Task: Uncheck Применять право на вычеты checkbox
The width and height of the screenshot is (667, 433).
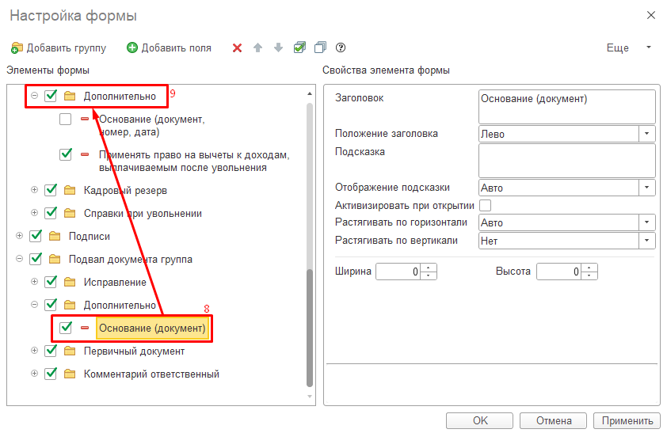Action: [66, 154]
